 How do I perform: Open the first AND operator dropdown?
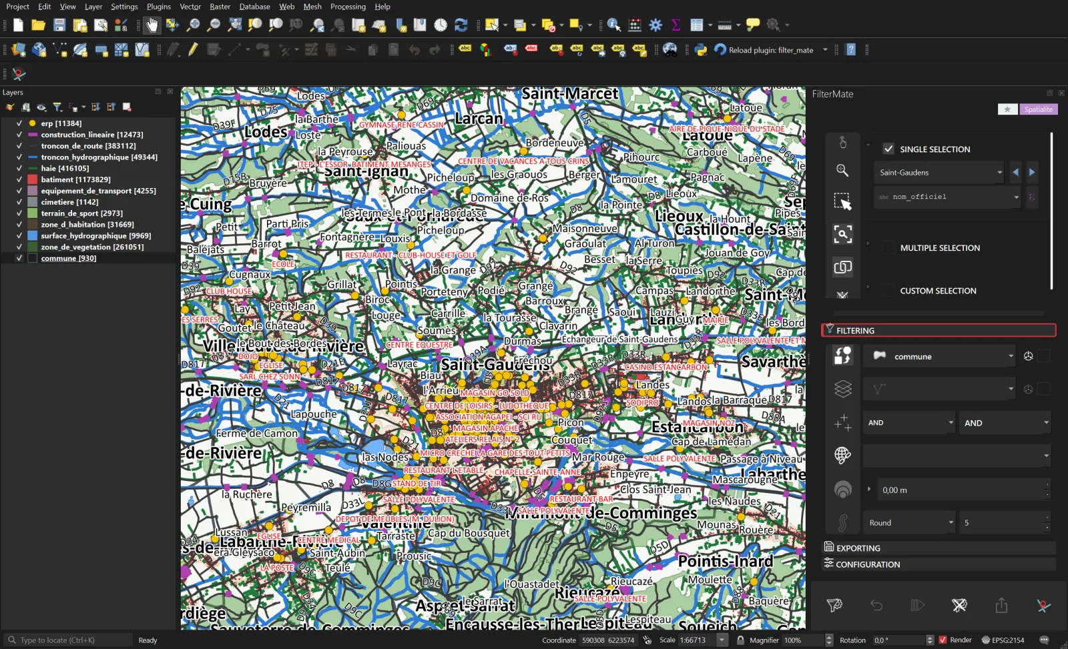tap(910, 422)
